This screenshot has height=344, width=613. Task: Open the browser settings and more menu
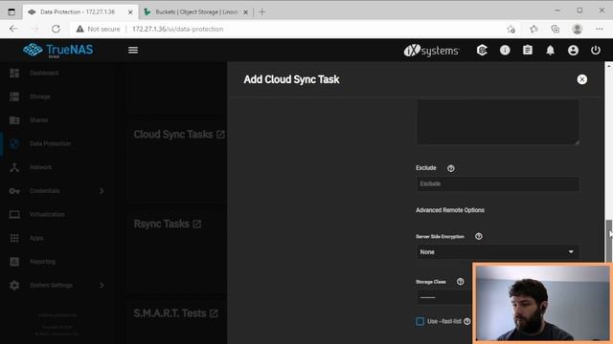click(x=599, y=29)
